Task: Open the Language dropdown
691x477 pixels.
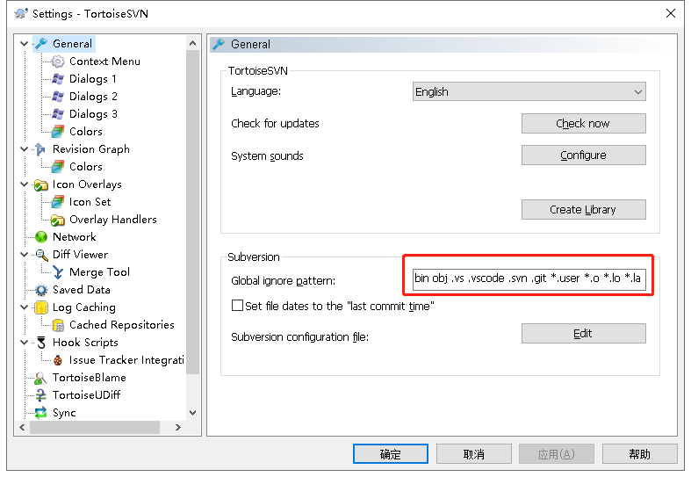Action: [529, 91]
